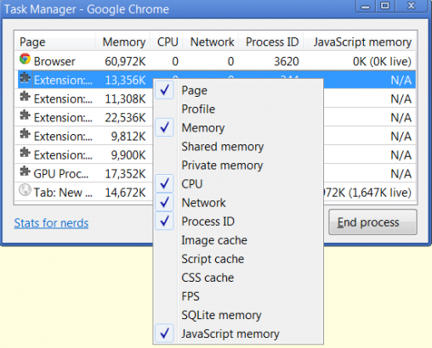Enable the Profile column
The width and height of the screenshot is (432, 348).
pyautogui.click(x=198, y=109)
